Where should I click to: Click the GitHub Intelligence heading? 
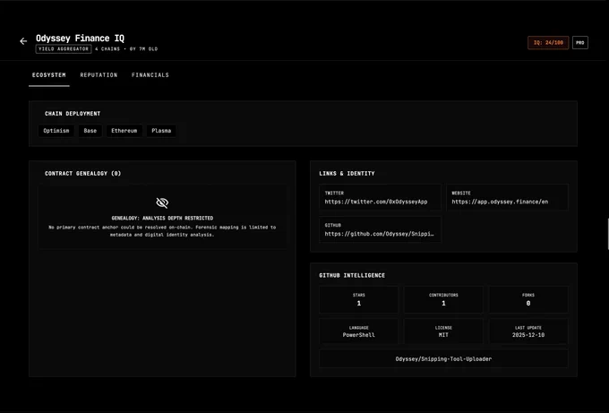point(352,275)
